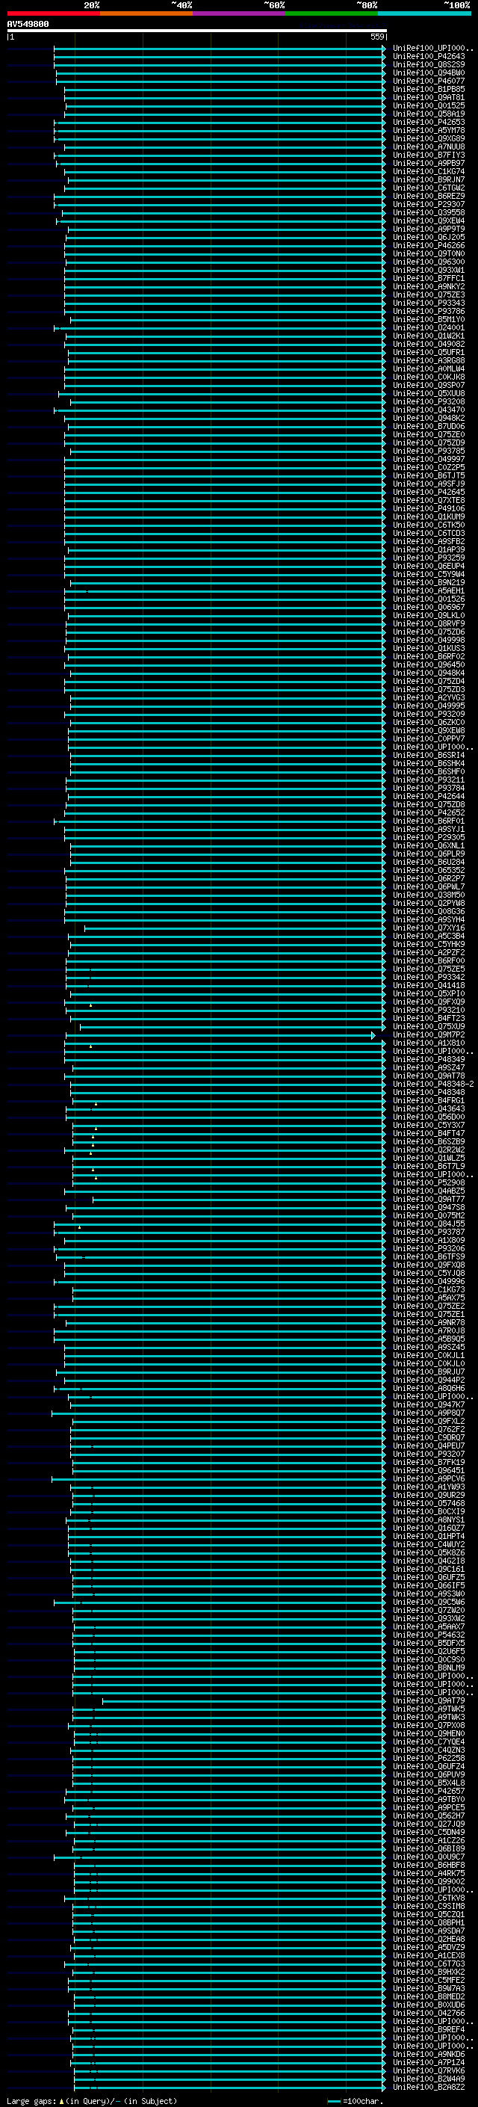
Task: Select the UniRef100_Q7RVK6 hit label
Action: 429,2070
